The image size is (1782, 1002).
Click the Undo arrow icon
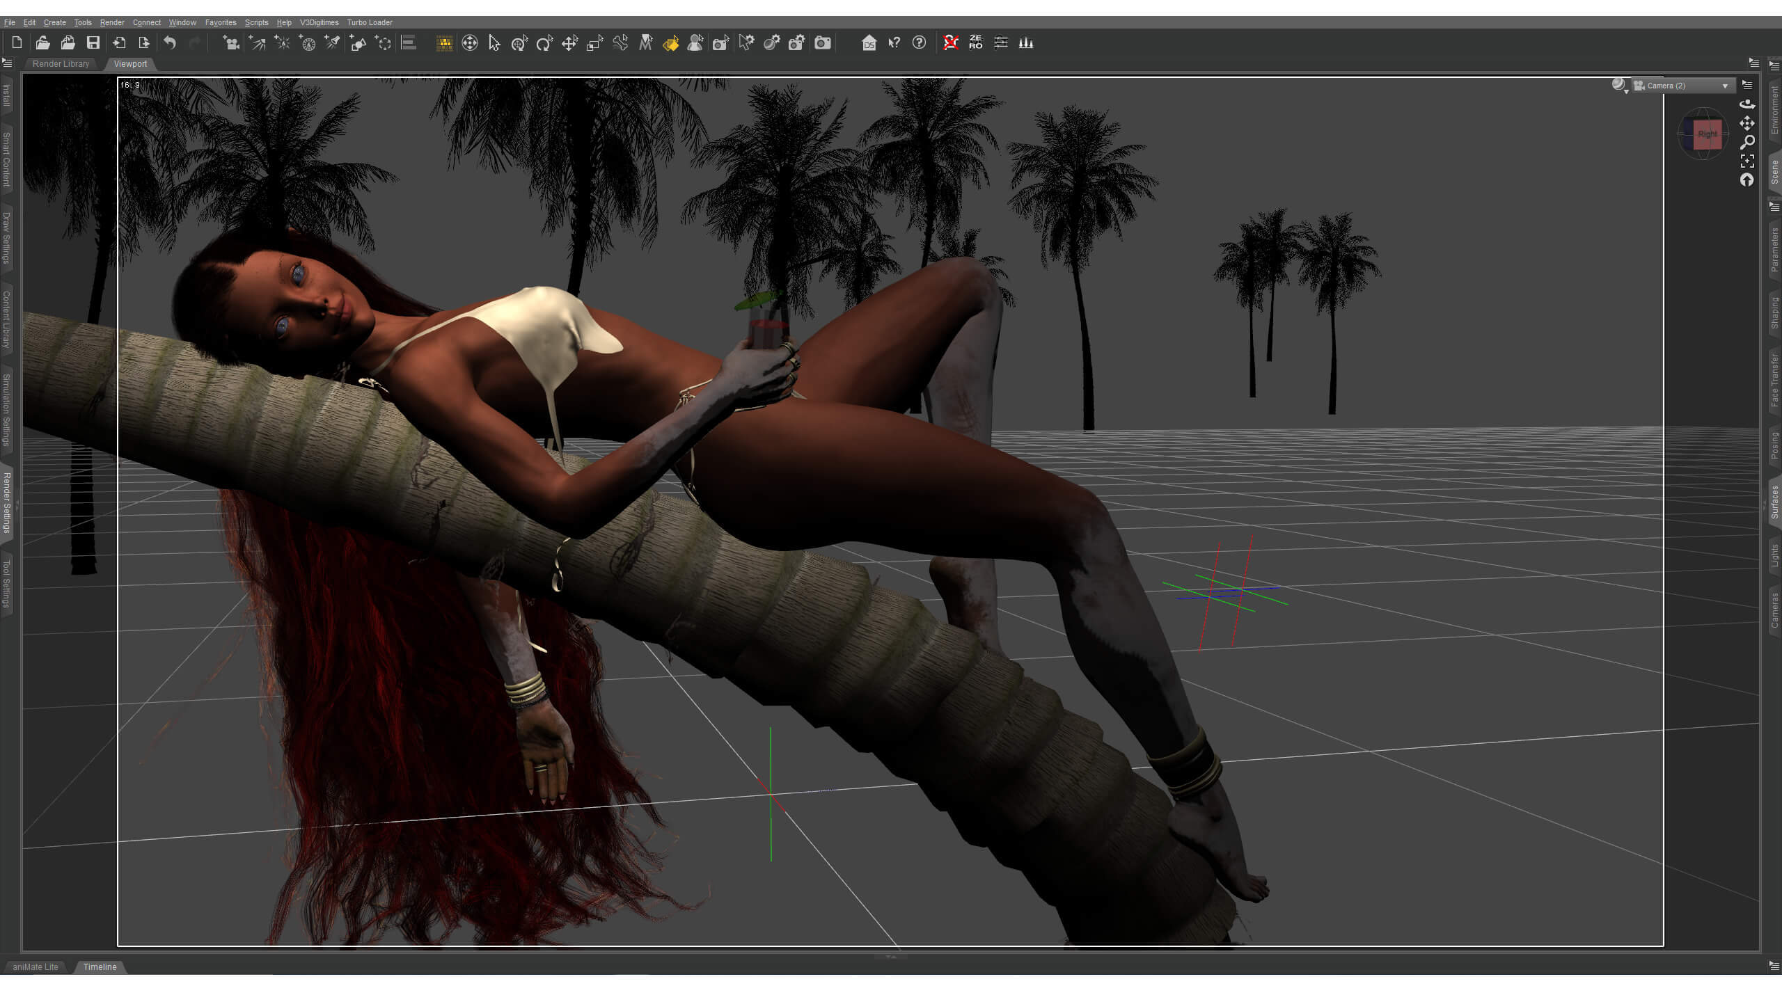[170, 43]
